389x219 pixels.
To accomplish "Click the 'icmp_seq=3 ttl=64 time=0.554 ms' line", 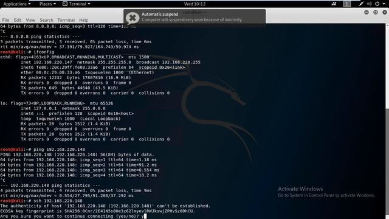I will [x=80, y=170].
